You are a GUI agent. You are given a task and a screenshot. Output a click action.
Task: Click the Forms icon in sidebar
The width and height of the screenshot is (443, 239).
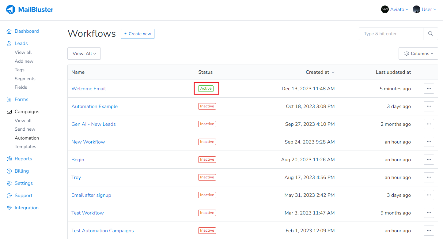(9, 99)
